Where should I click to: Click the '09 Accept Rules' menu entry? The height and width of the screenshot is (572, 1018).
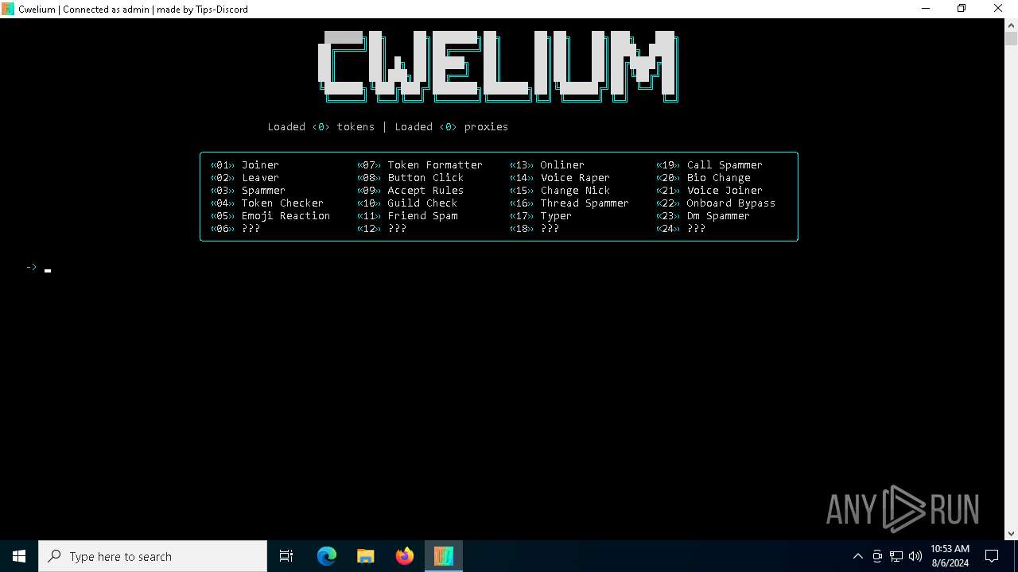[410, 191]
